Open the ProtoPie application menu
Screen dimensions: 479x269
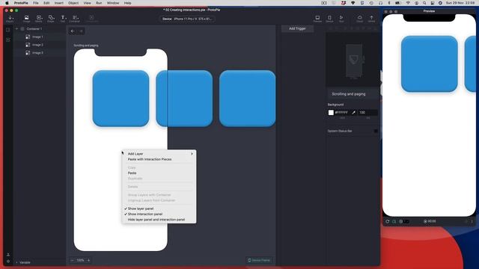(x=21, y=3)
